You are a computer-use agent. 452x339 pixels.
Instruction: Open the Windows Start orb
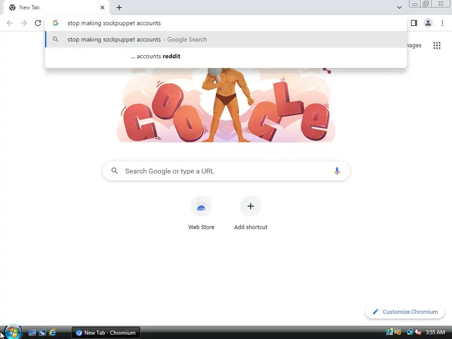pos(13,332)
